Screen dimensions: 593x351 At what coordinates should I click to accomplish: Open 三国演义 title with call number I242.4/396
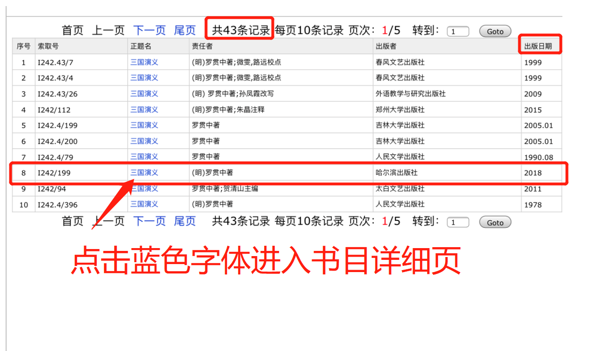tap(144, 204)
